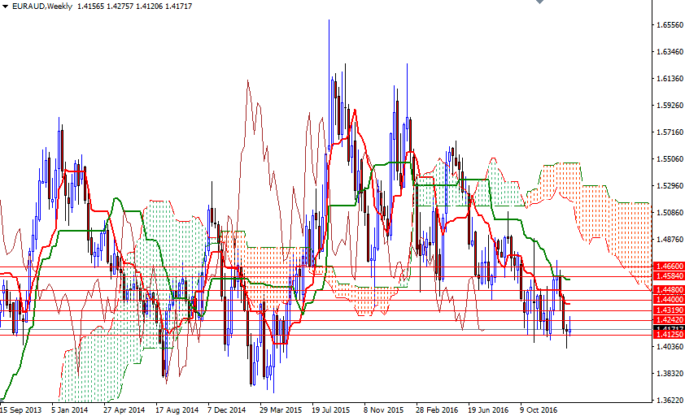Click the 1.48760 value on price scale

670,239
